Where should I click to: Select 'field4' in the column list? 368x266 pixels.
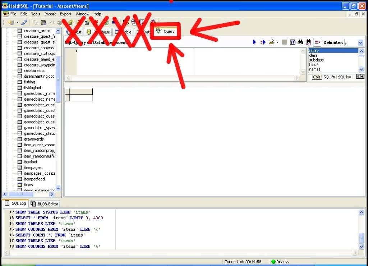333,65
